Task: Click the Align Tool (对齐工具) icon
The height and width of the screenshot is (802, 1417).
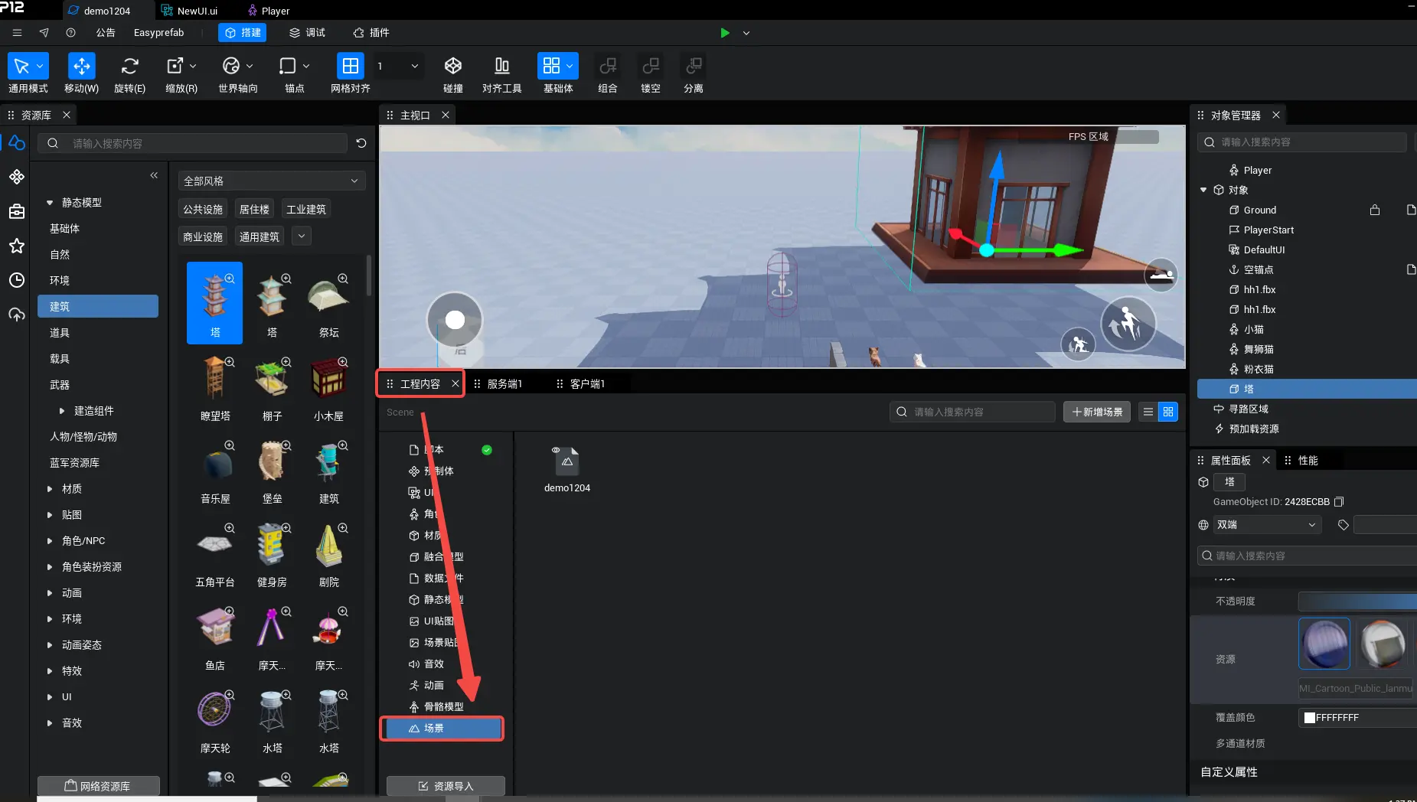Action: point(501,67)
